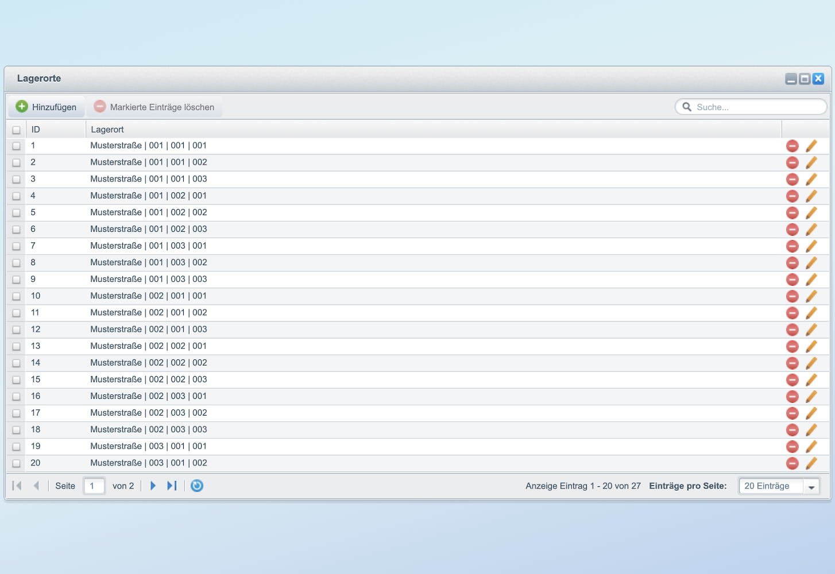Delete entry with ID 15
The image size is (835, 574).
(x=793, y=379)
